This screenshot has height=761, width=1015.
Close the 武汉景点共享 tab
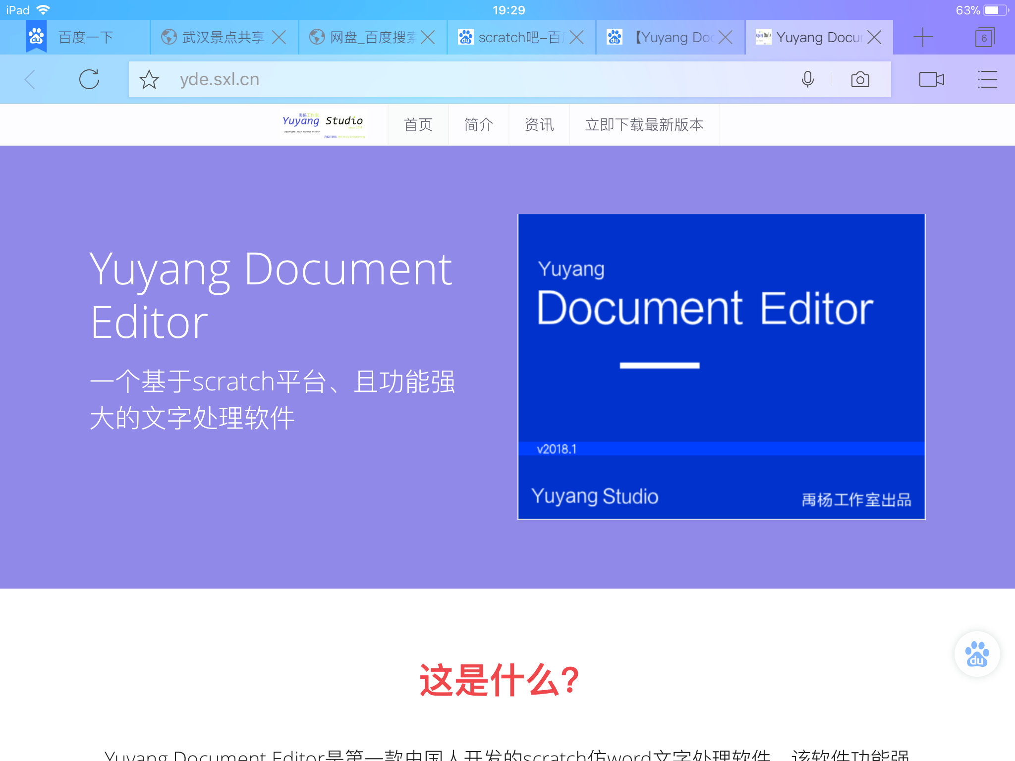279,37
